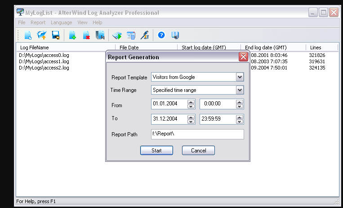Sort by Start log date column header

pos(209,48)
